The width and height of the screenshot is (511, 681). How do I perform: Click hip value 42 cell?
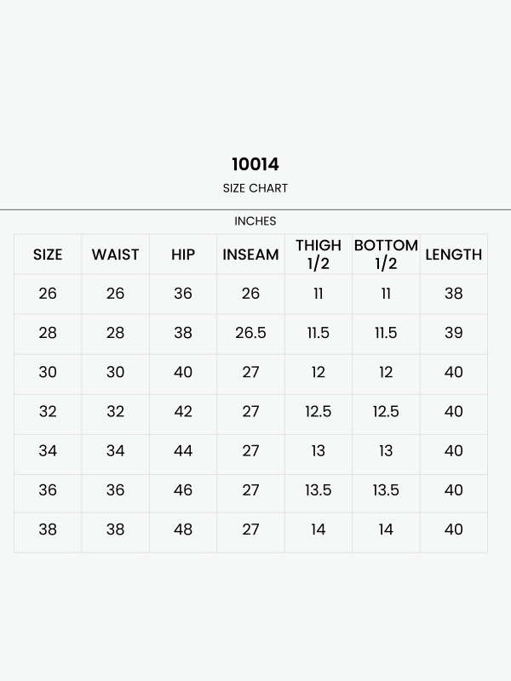pos(183,412)
